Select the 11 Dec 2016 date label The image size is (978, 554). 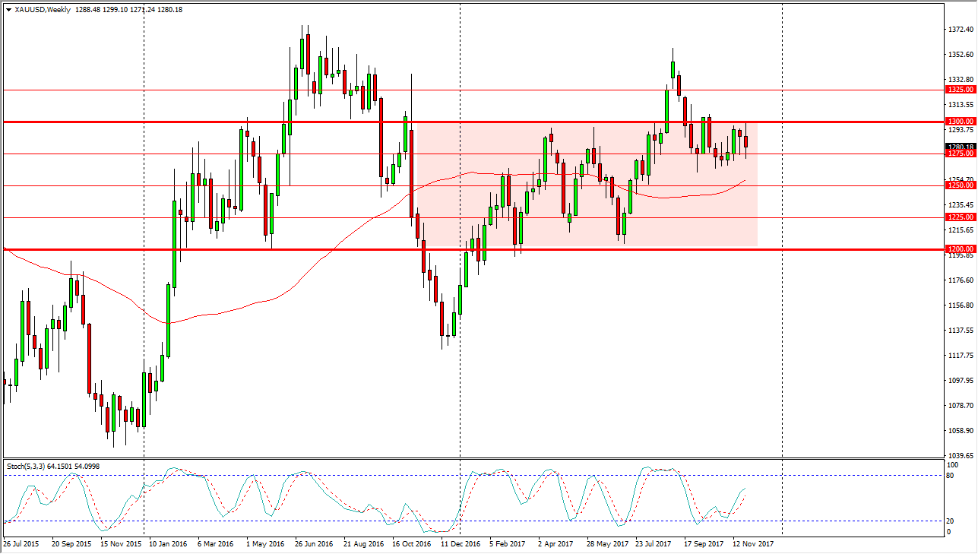click(461, 544)
